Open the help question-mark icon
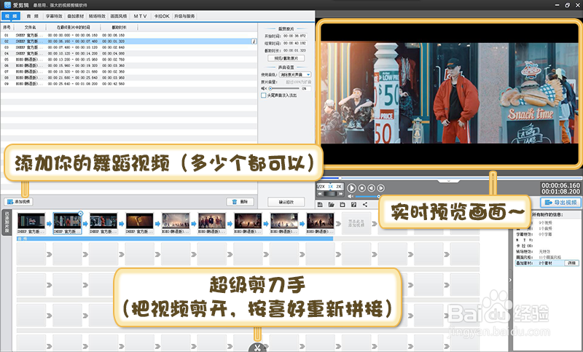Viewport: 583px width, 352px height. coord(353,205)
